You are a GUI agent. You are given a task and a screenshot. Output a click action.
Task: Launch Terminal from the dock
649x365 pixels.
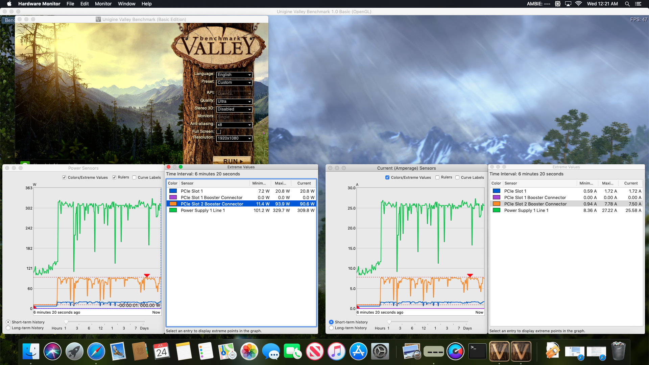click(477, 351)
